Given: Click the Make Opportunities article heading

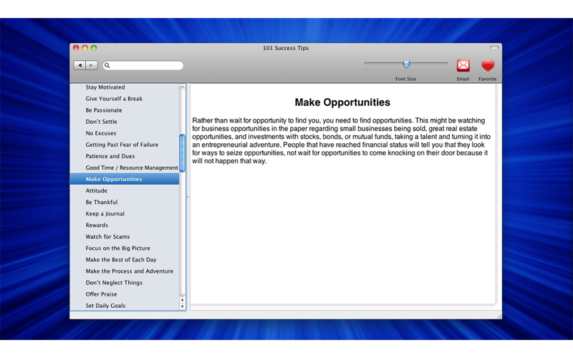Looking at the screenshot, I should [342, 102].
